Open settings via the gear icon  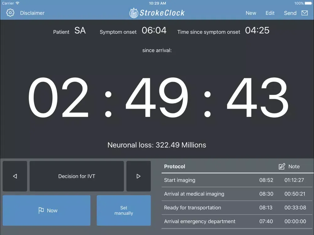click(10, 13)
